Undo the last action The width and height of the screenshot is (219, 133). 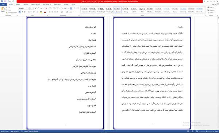pos(9,1)
